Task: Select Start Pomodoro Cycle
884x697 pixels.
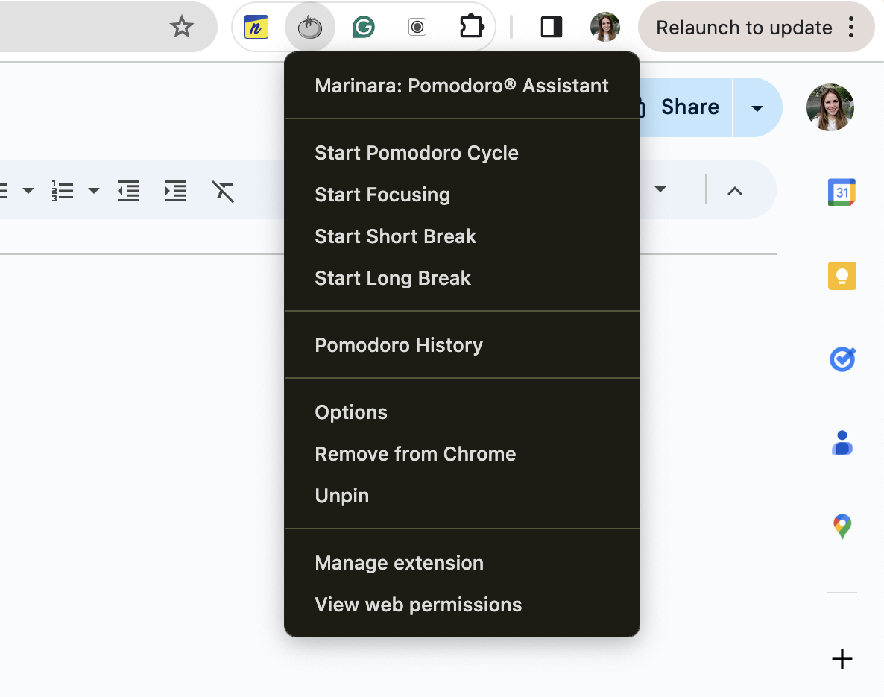Action: pyautogui.click(x=417, y=153)
